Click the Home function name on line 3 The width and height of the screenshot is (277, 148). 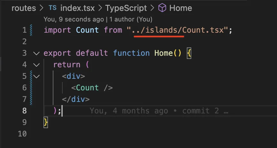pyautogui.click(x=163, y=53)
